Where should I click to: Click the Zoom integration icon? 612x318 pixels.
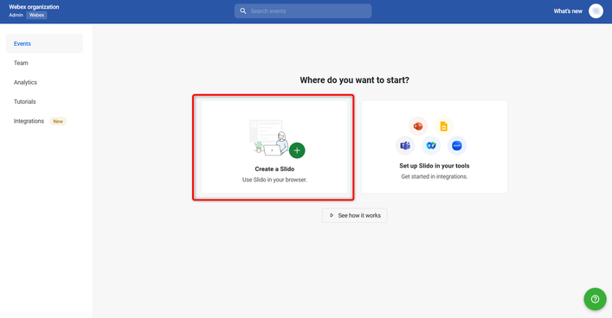point(457,146)
